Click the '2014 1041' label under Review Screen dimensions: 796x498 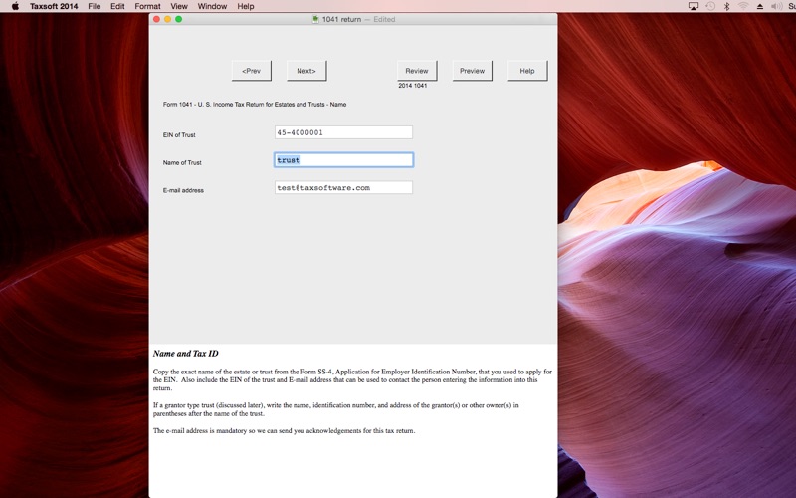pos(413,86)
